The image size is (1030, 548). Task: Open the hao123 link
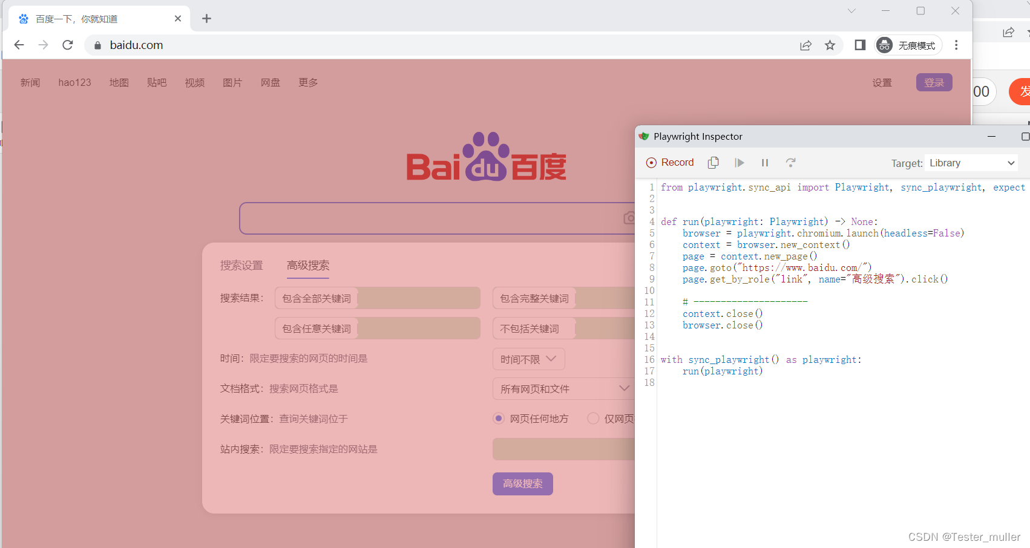click(74, 82)
